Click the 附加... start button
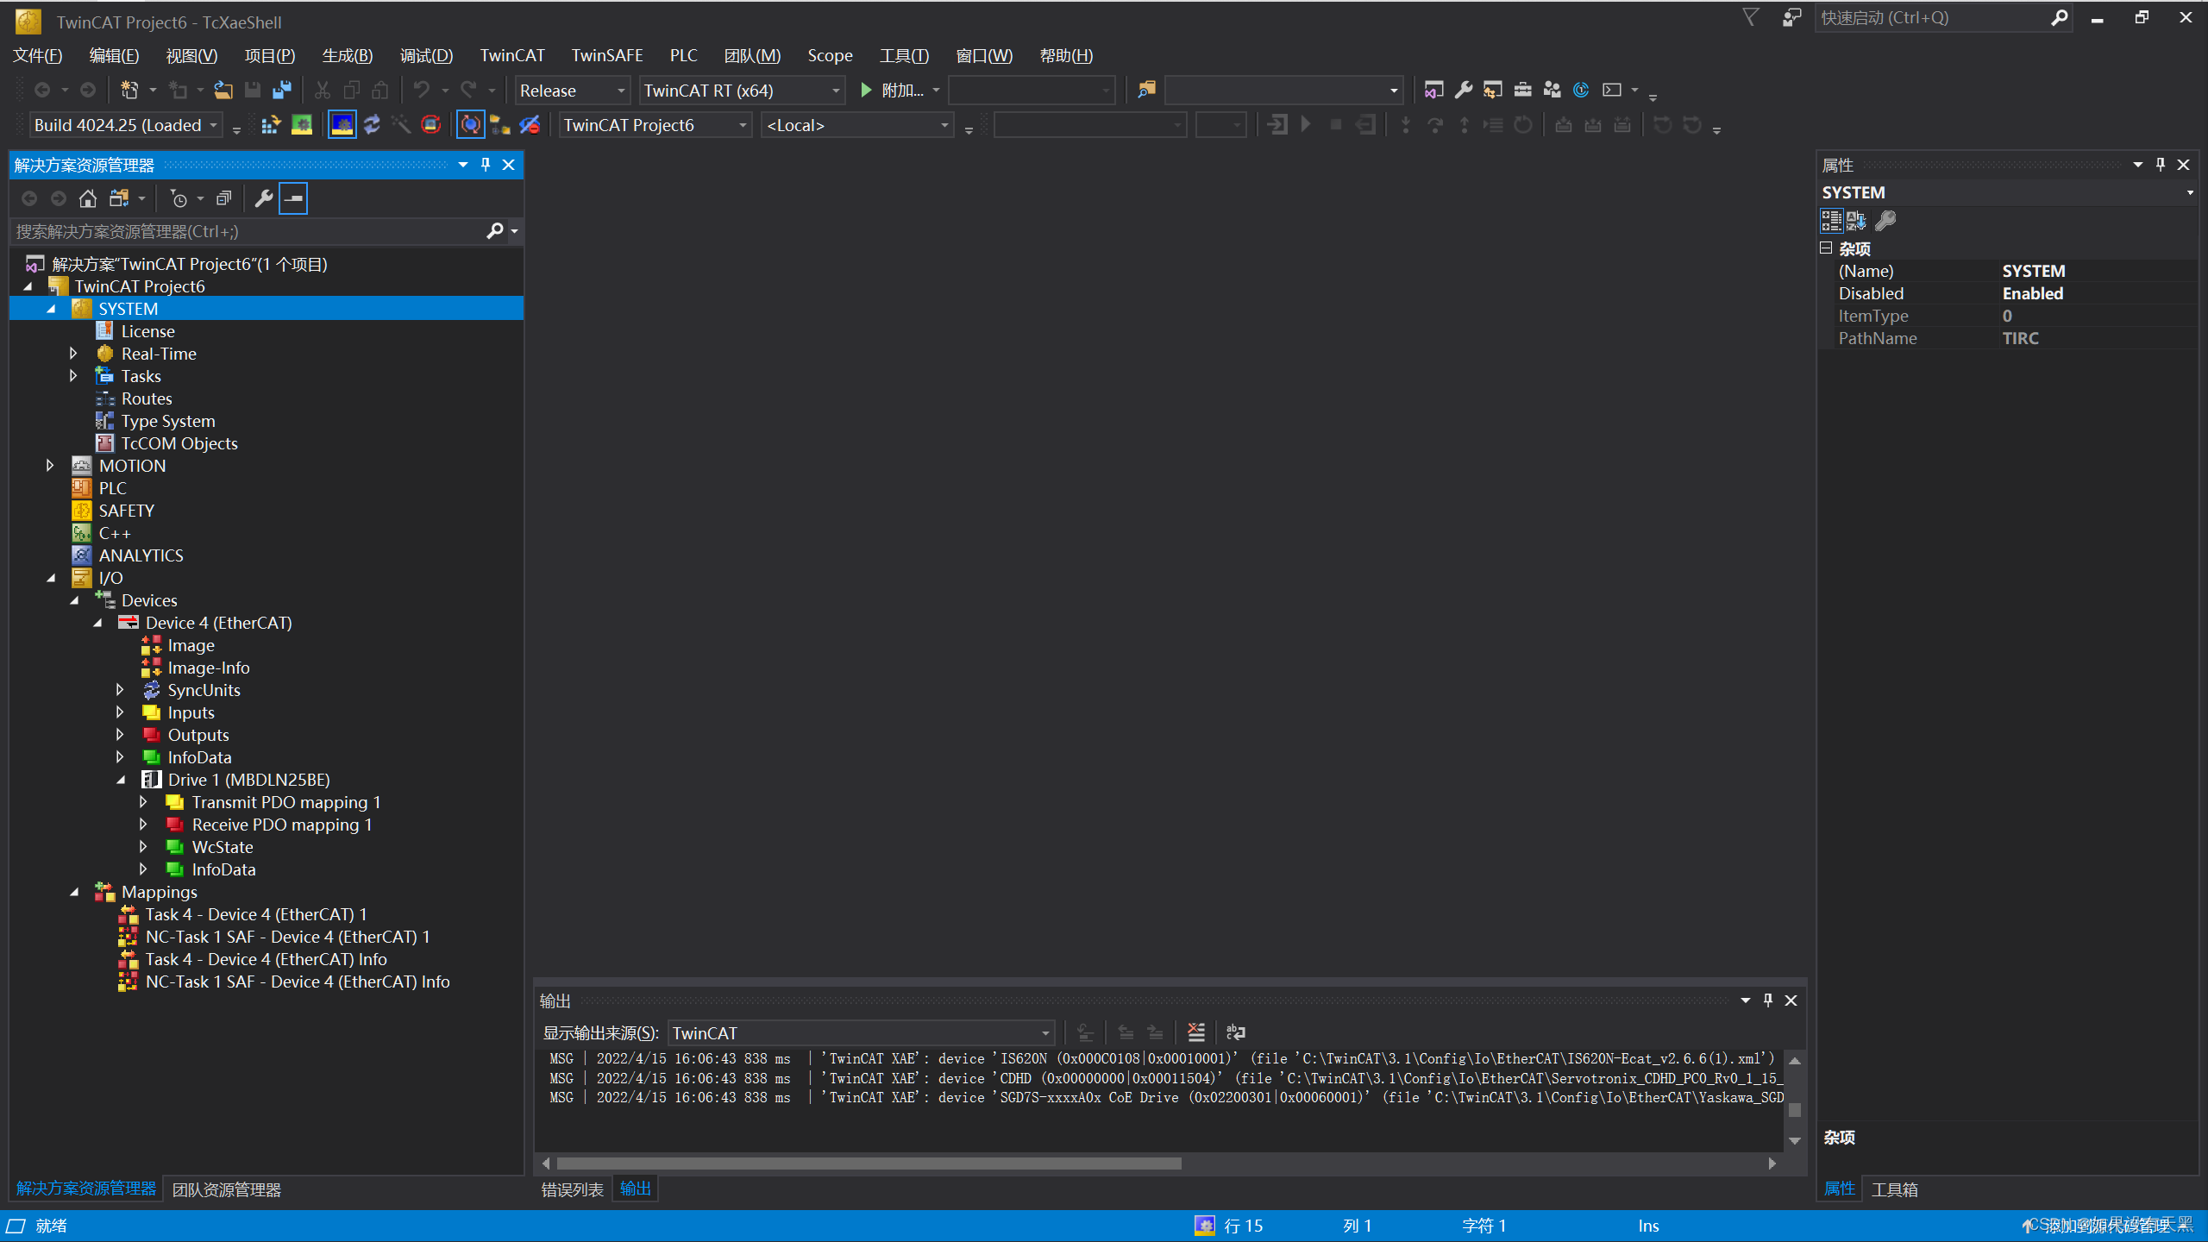2208x1242 pixels. (x=894, y=90)
